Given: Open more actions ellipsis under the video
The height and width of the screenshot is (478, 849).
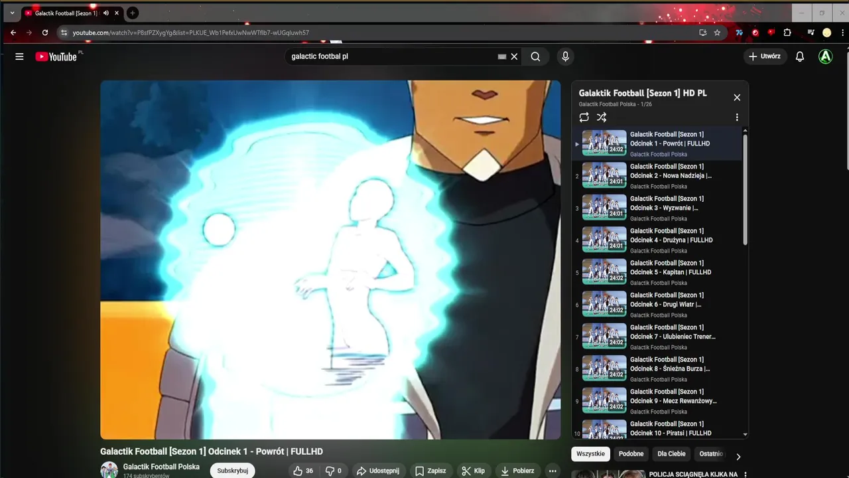Looking at the screenshot, I should point(553,471).
